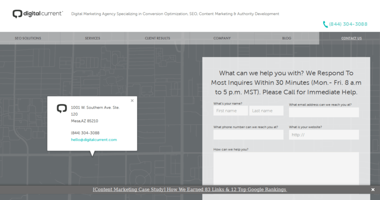Go to the Blog page
Viewport: 380px width, 200px height.
[x=286, y=38]
